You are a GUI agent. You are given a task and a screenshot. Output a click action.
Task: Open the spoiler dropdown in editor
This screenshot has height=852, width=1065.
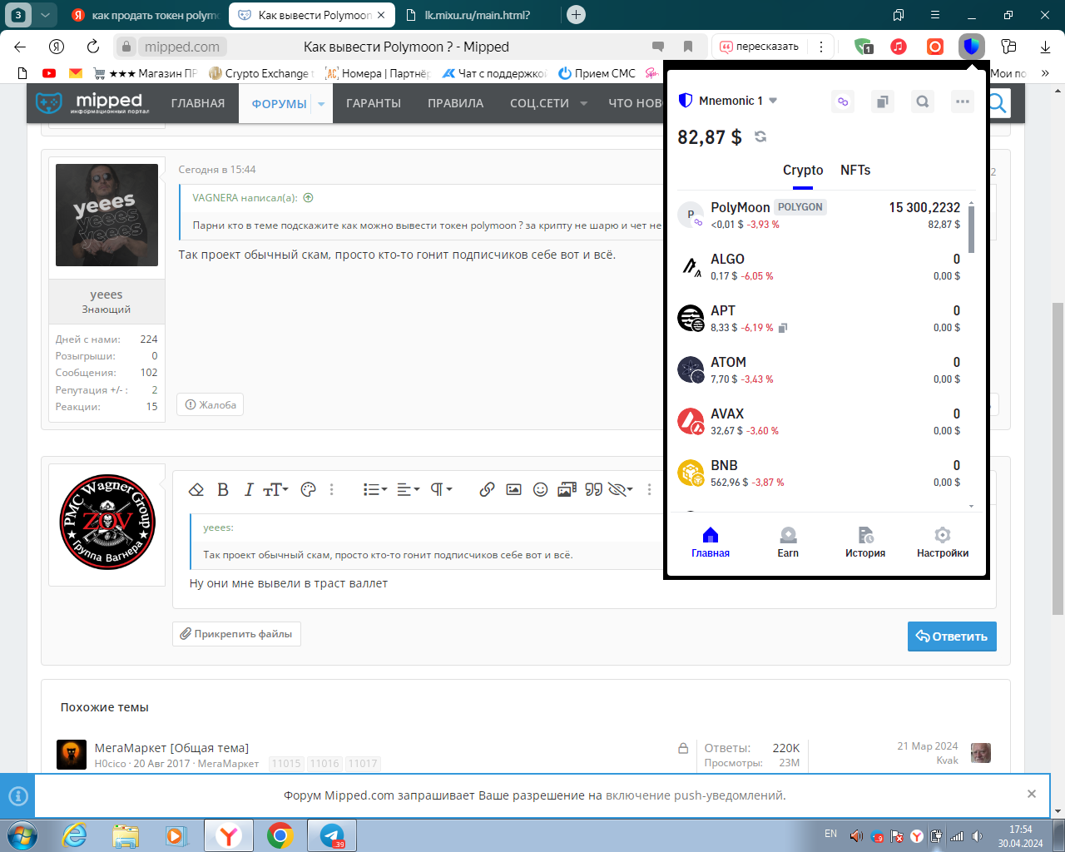click(x=621, y=489)
